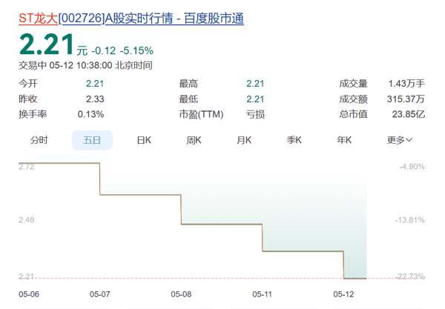Click the 换手率 label
The width and height of the screenshot is (445, 309).
pos(33,114)
